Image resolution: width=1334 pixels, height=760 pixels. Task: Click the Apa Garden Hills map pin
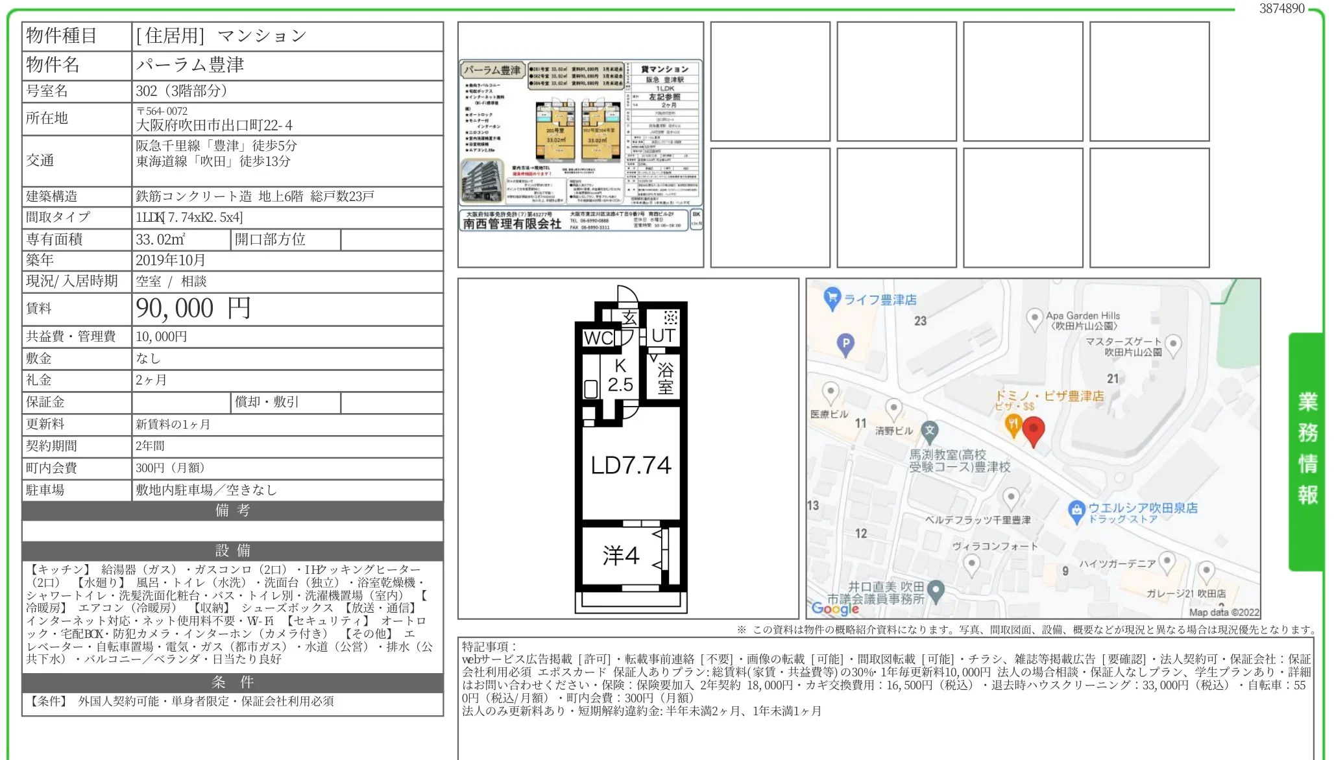coord(1034,318)
